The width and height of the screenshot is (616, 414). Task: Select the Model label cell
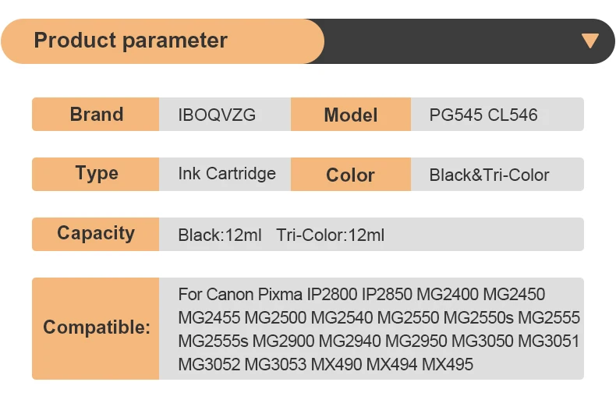351,115
